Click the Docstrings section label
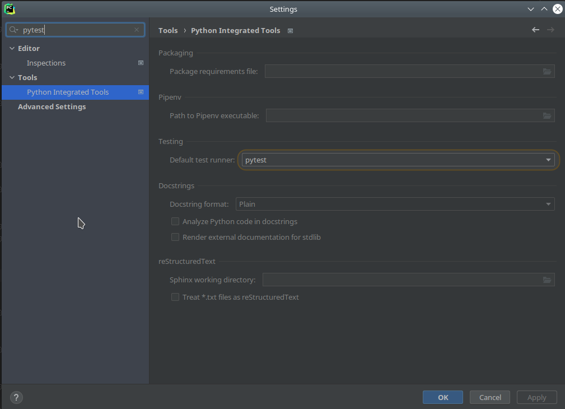Image resolution: width=565 pixels, height=409 pixels. click(176, 186)
